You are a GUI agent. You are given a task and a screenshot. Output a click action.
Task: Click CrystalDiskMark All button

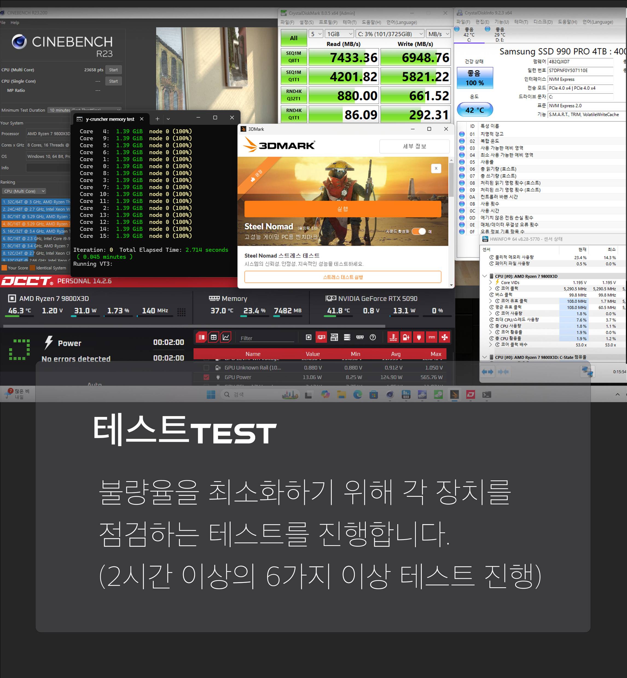point(294,38)
